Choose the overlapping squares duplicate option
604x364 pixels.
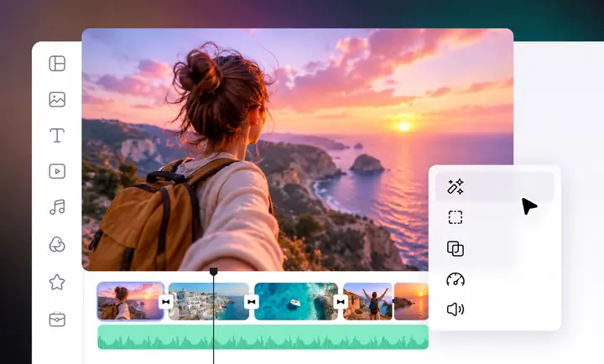pyautogui.click(x=456, y=248)
